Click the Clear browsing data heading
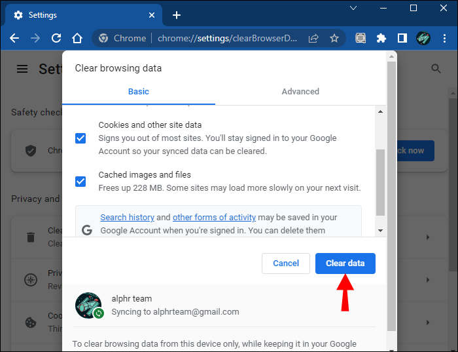Screen dimensions: 458x352 [x=118, y=68]
